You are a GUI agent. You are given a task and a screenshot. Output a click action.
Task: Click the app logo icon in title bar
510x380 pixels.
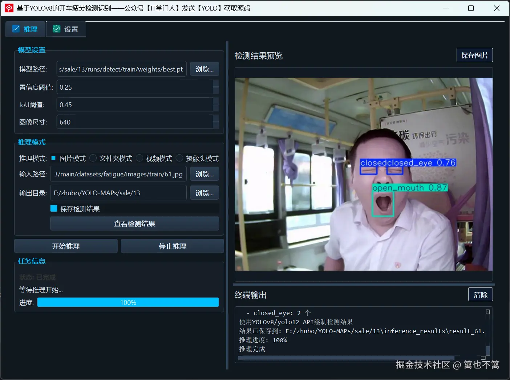pos(9,8)
